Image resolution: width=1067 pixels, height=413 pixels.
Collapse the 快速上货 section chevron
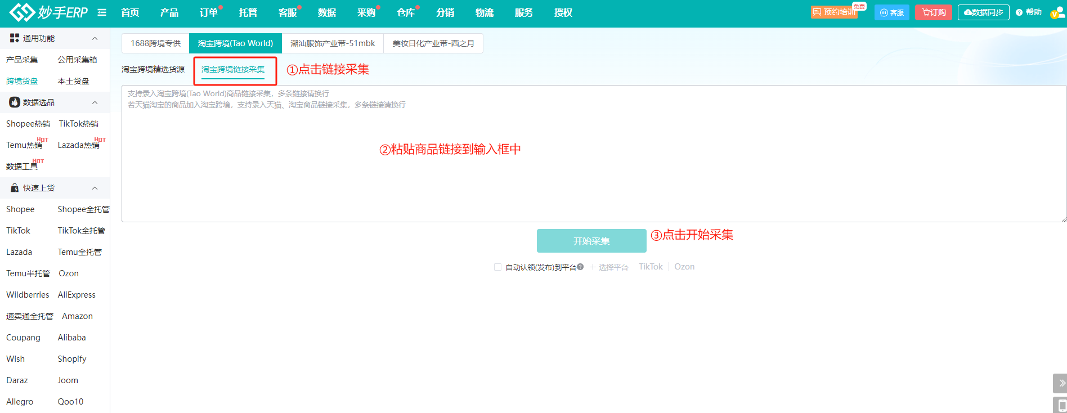(95, 188)
